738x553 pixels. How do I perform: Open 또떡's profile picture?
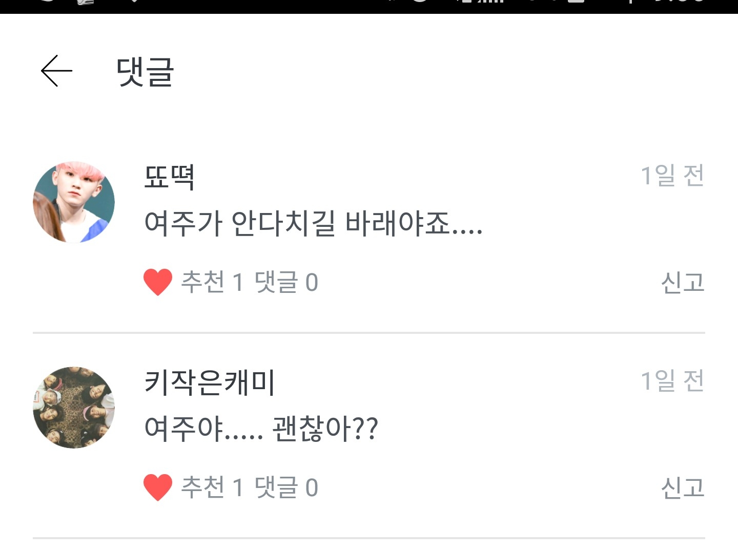click(74, 202)
